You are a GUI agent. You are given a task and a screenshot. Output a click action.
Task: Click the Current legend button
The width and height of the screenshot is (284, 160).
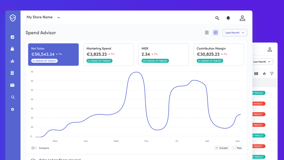click(222, 148)
